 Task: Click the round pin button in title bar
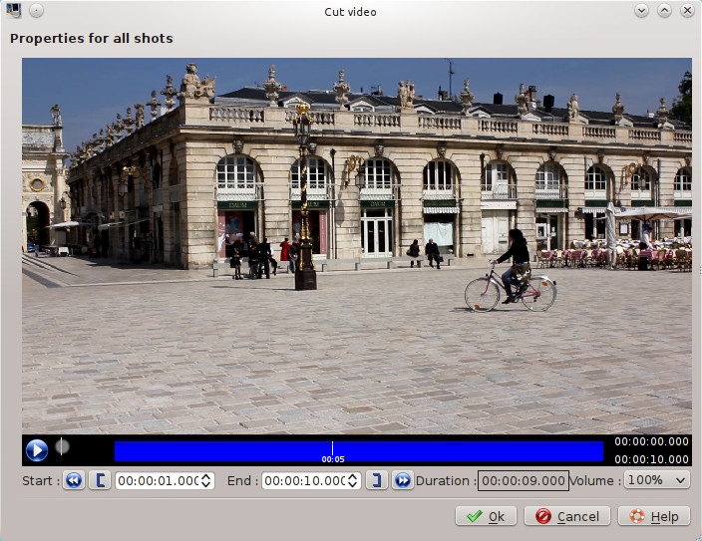(x=36, y=10)
